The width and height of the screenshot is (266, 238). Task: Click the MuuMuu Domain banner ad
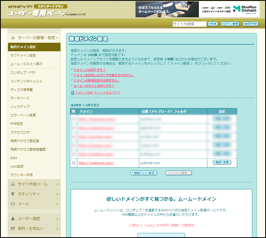click(x=197, y=10)
